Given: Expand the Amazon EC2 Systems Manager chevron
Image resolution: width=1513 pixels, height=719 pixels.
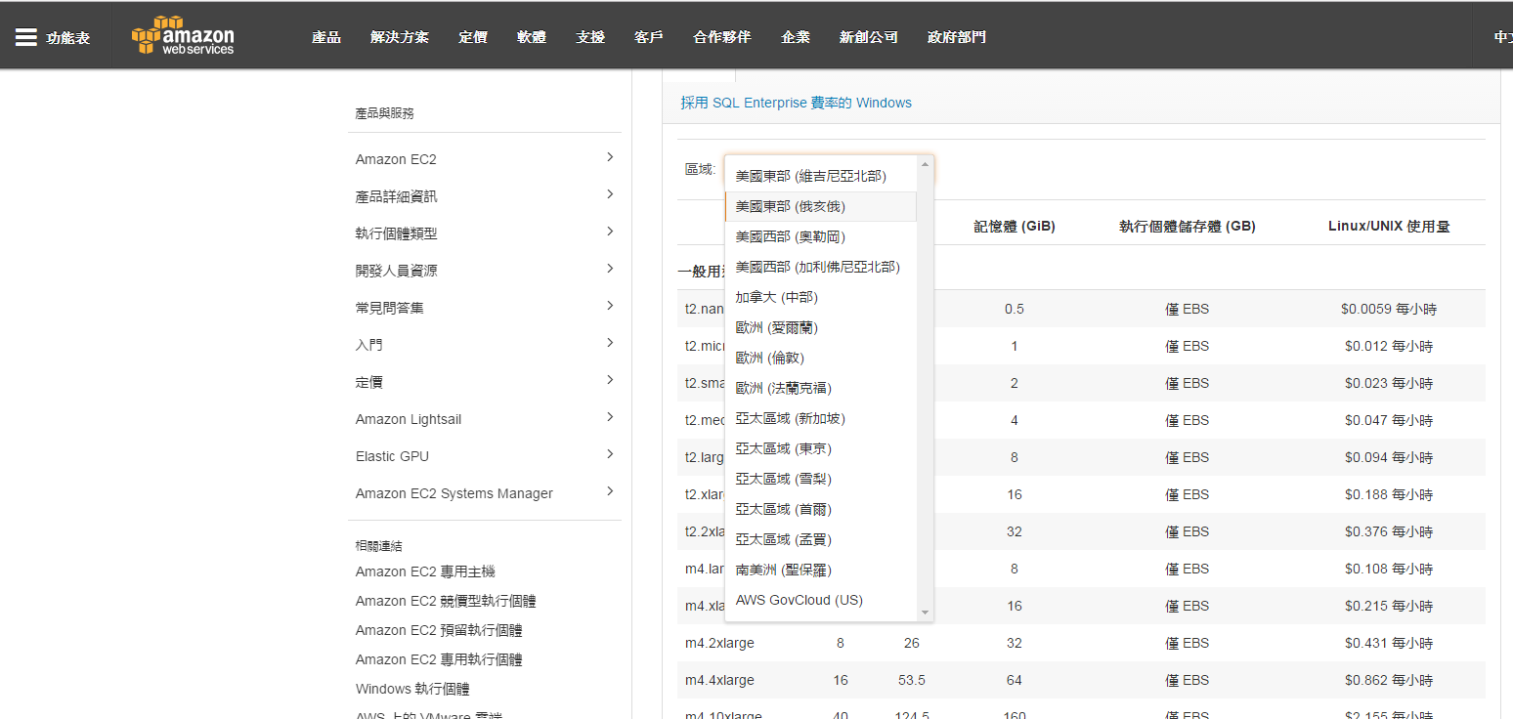Looking at the screenshot, I should coord(610,491).
